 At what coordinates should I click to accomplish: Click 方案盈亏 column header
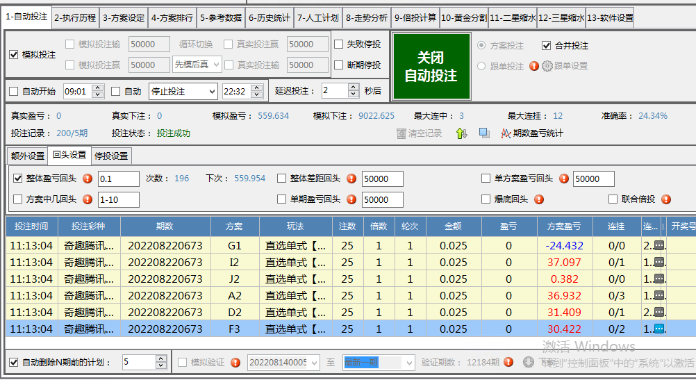click(565, 226)
